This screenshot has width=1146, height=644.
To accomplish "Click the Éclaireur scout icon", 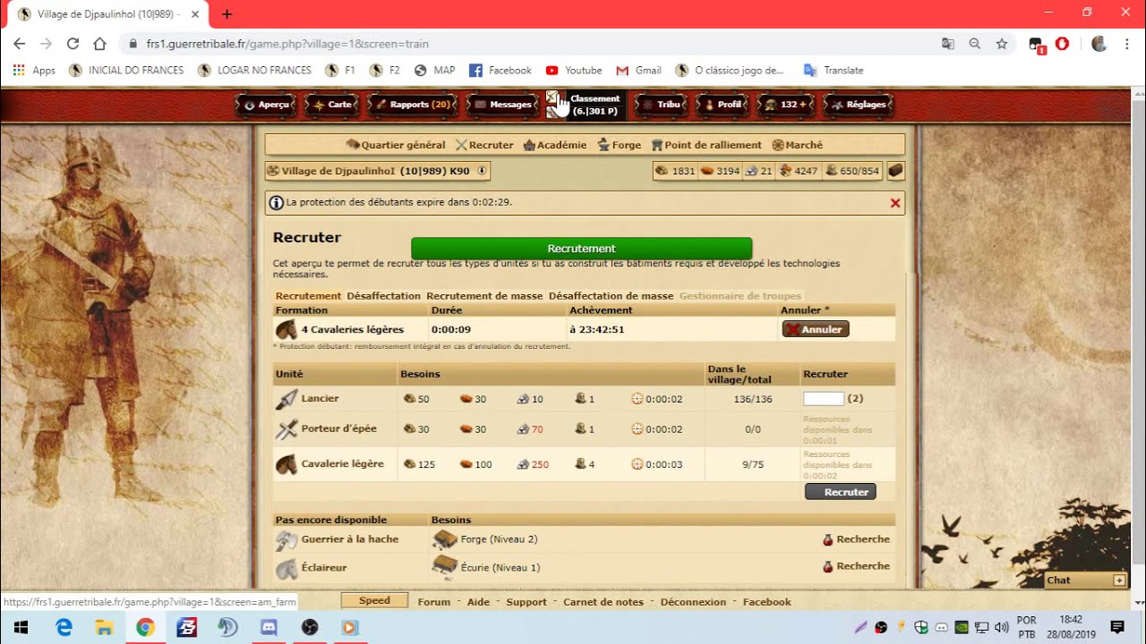I will coord(286,569).
